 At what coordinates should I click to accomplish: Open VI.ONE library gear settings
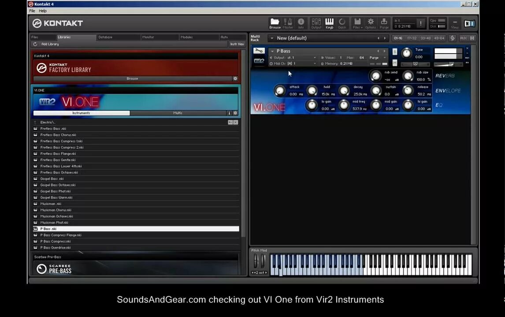pyautogui.click(x=235, y=113)
